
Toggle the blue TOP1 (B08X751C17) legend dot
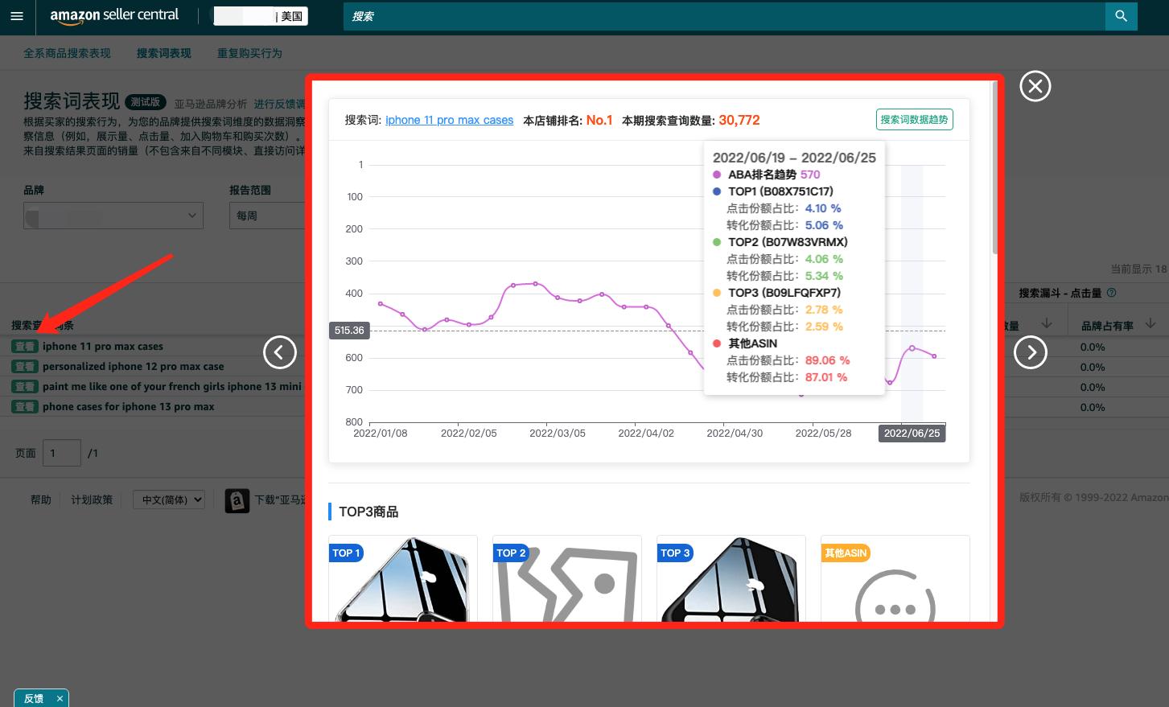716,191
